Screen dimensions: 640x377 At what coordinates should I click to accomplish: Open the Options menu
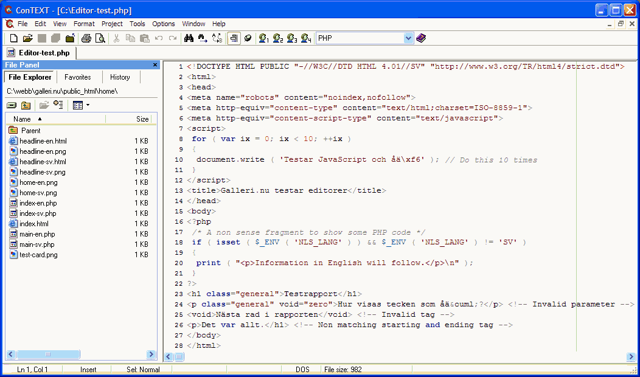tap(163, 24)
